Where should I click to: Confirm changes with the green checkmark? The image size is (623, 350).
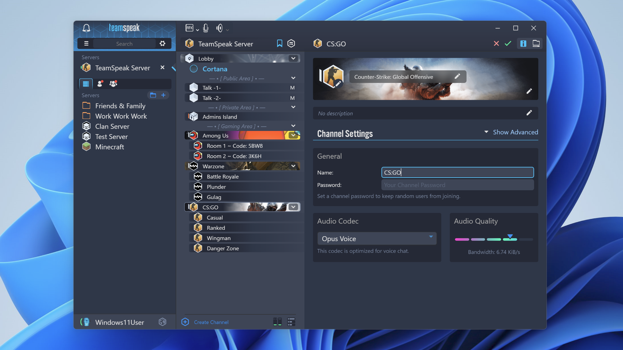[508, 43]
